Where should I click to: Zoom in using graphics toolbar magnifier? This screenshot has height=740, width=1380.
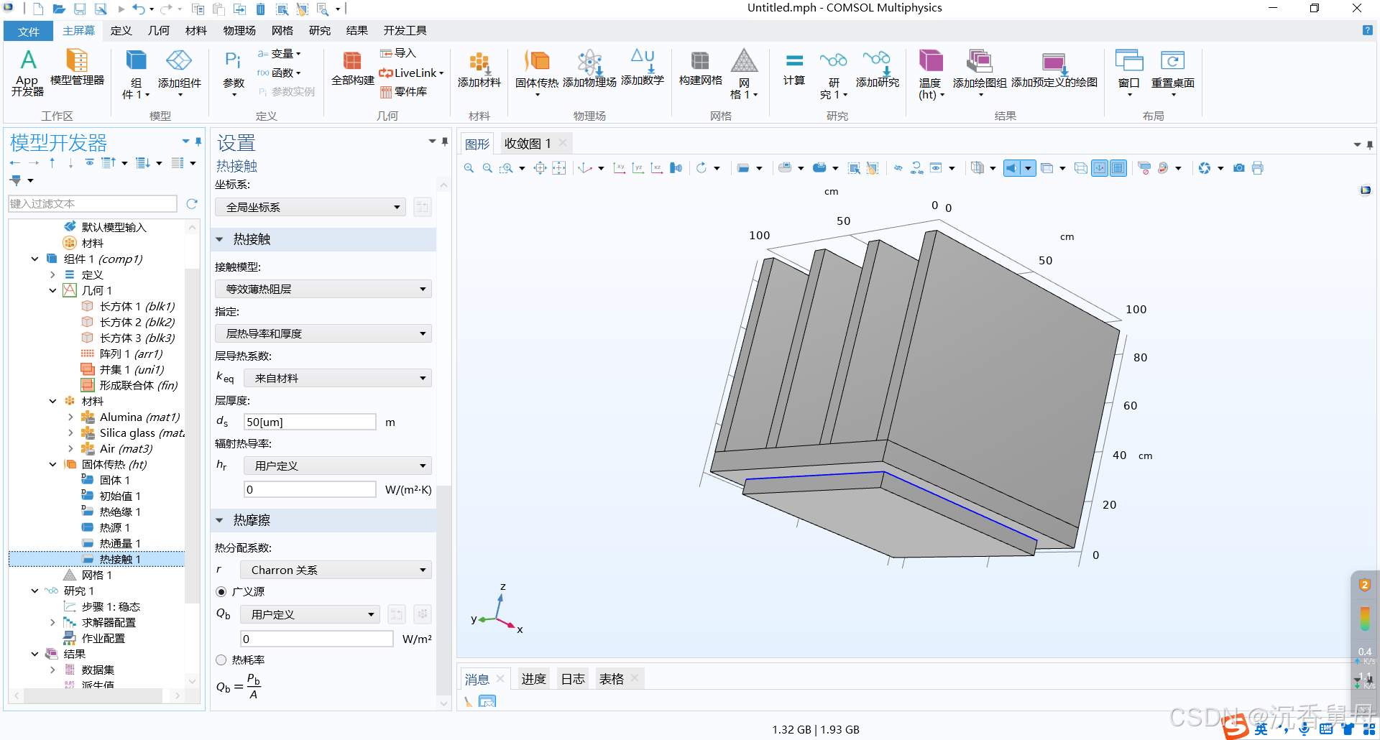pos(469,168)
